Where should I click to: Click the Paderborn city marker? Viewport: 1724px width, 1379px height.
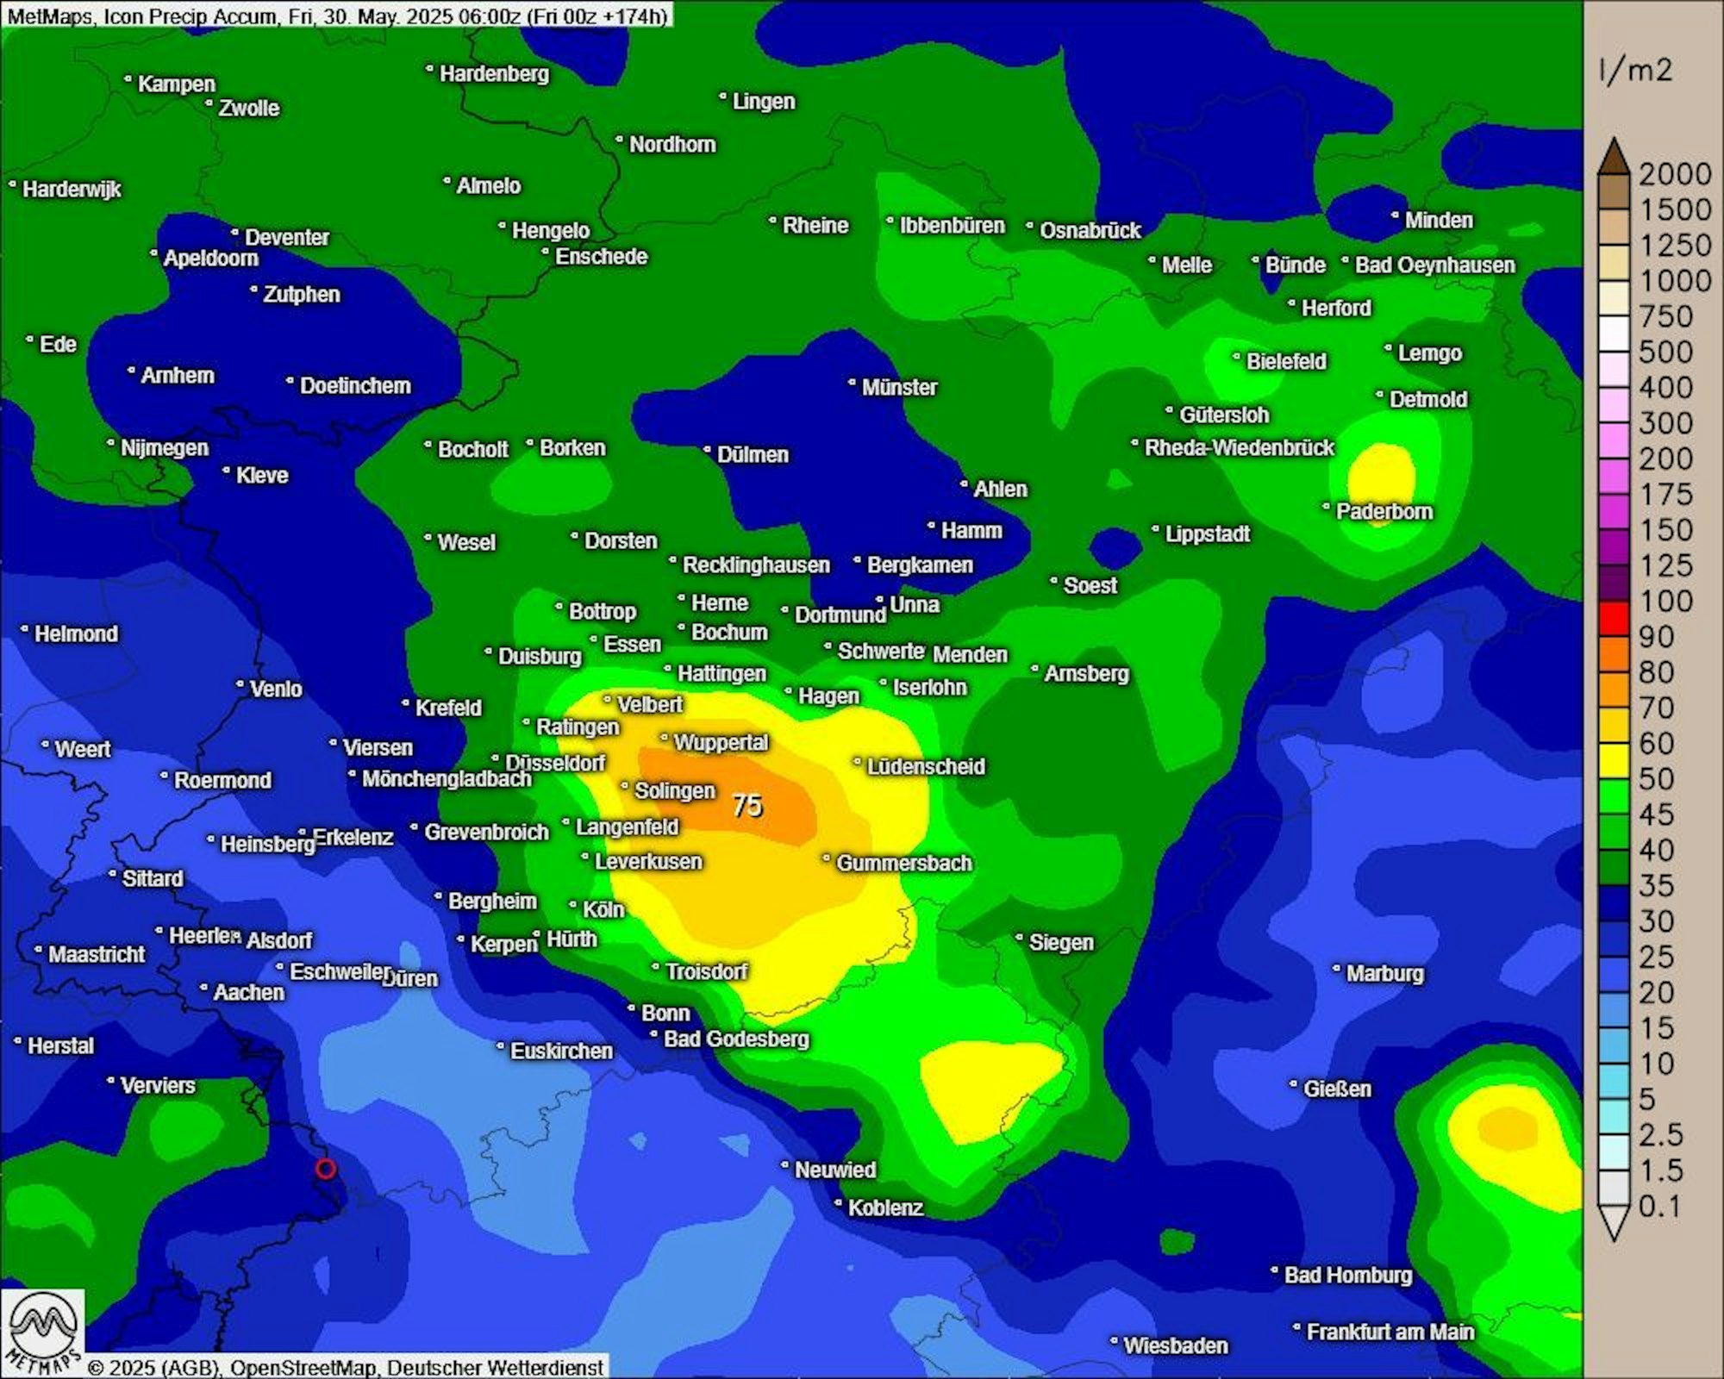coord(1327,507)
